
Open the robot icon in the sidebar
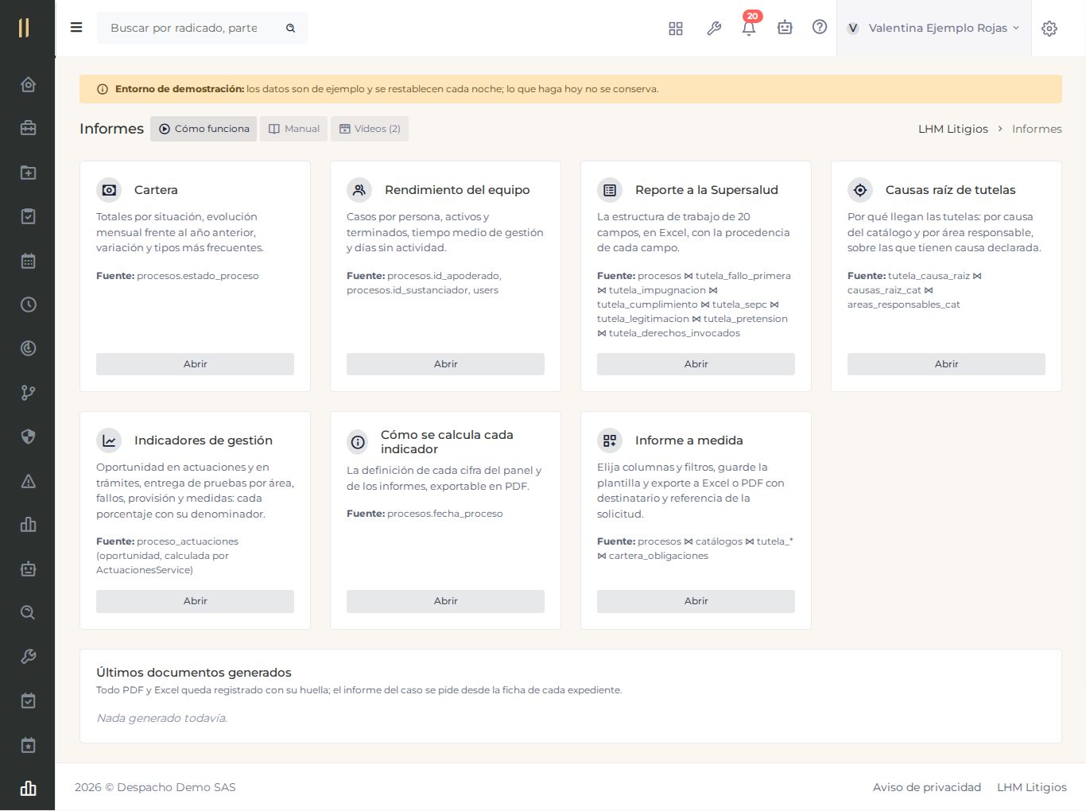28,568
